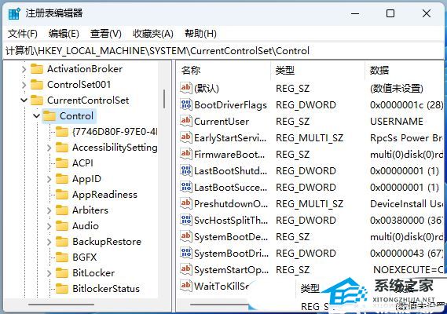Select the BitlockerStatus folder icon
Screen dimensions: 447x314
tap(62, 289)
